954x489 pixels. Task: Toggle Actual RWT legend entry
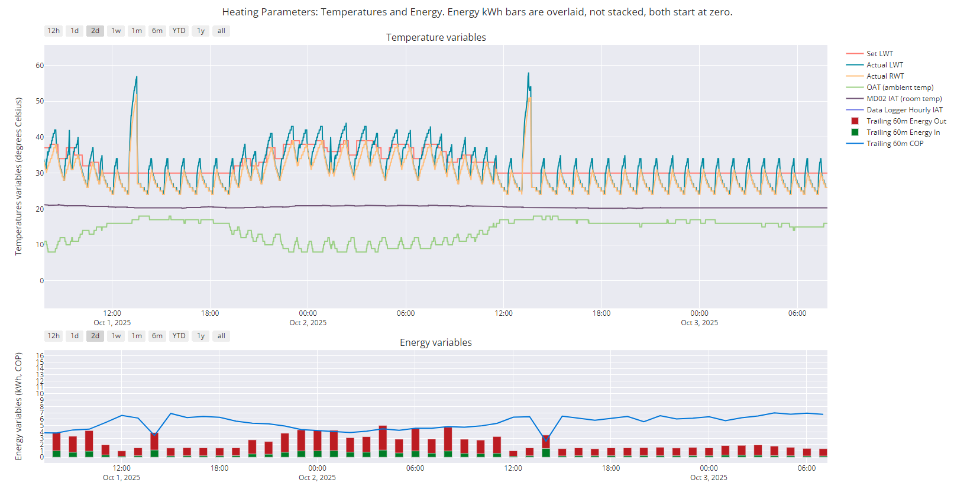(x=885, y=76)
